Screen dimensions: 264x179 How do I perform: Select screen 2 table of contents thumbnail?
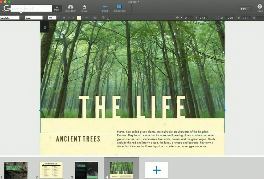pyautogui.click(x=51, y=170)
